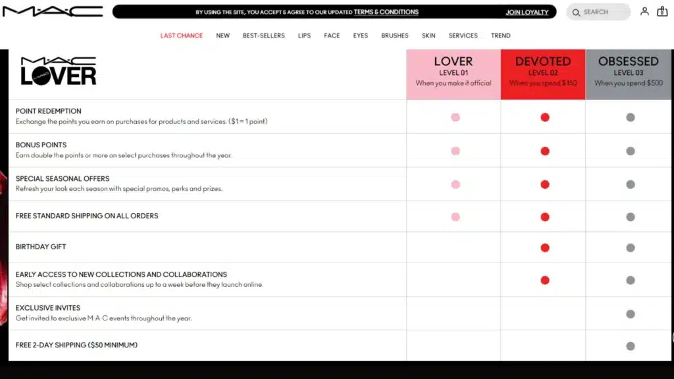Click the search magnifier icon
This screenshot has height=379, width=674.
[577, 12]
